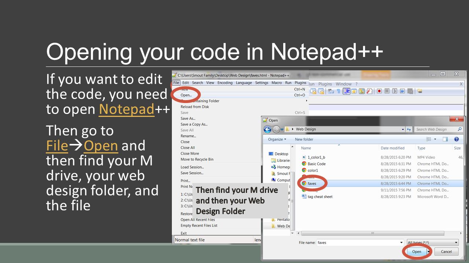Toggle Synchronize Vertical Scrolling in Notepad++ toolbar
This screenshot has height=263, width=469.
pyautogui.click(x=313, y=91)
